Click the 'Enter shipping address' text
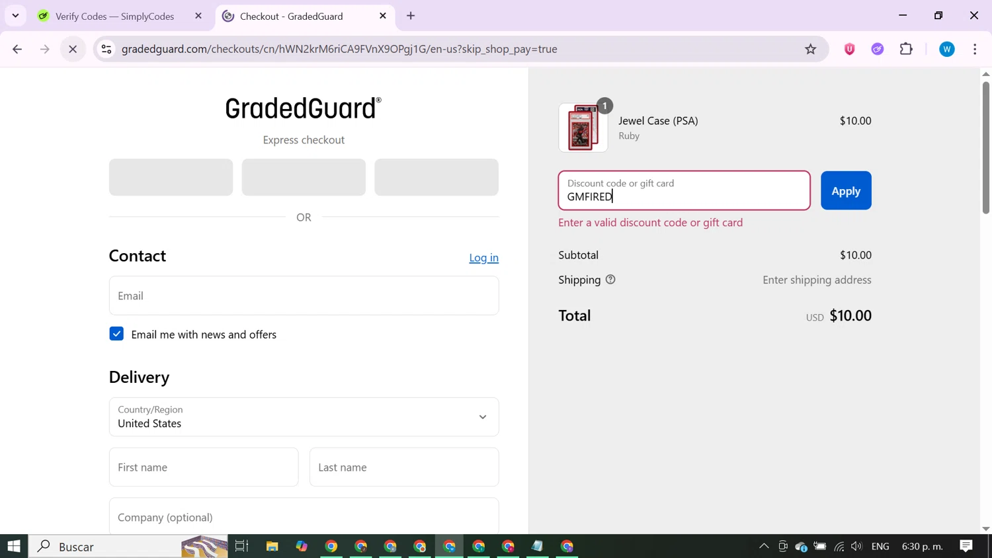 817,280
